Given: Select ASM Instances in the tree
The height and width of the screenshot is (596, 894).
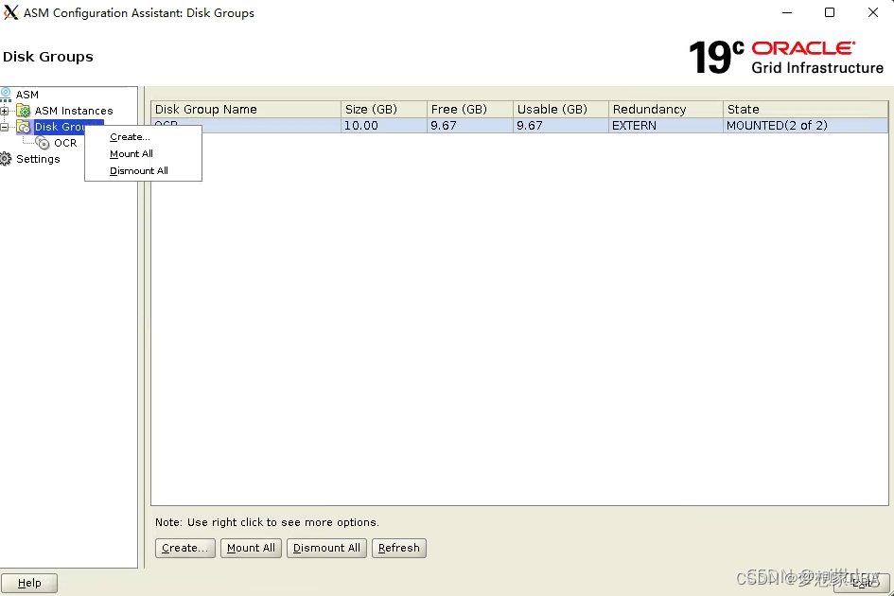Looking at the screenshot, I should tap(74, 111).
